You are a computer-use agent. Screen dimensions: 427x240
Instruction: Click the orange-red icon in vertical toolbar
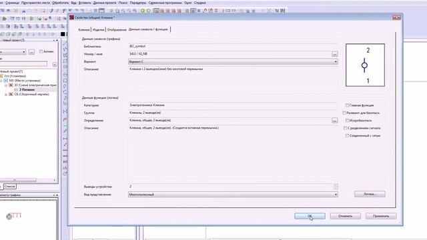tap(65, 119)
